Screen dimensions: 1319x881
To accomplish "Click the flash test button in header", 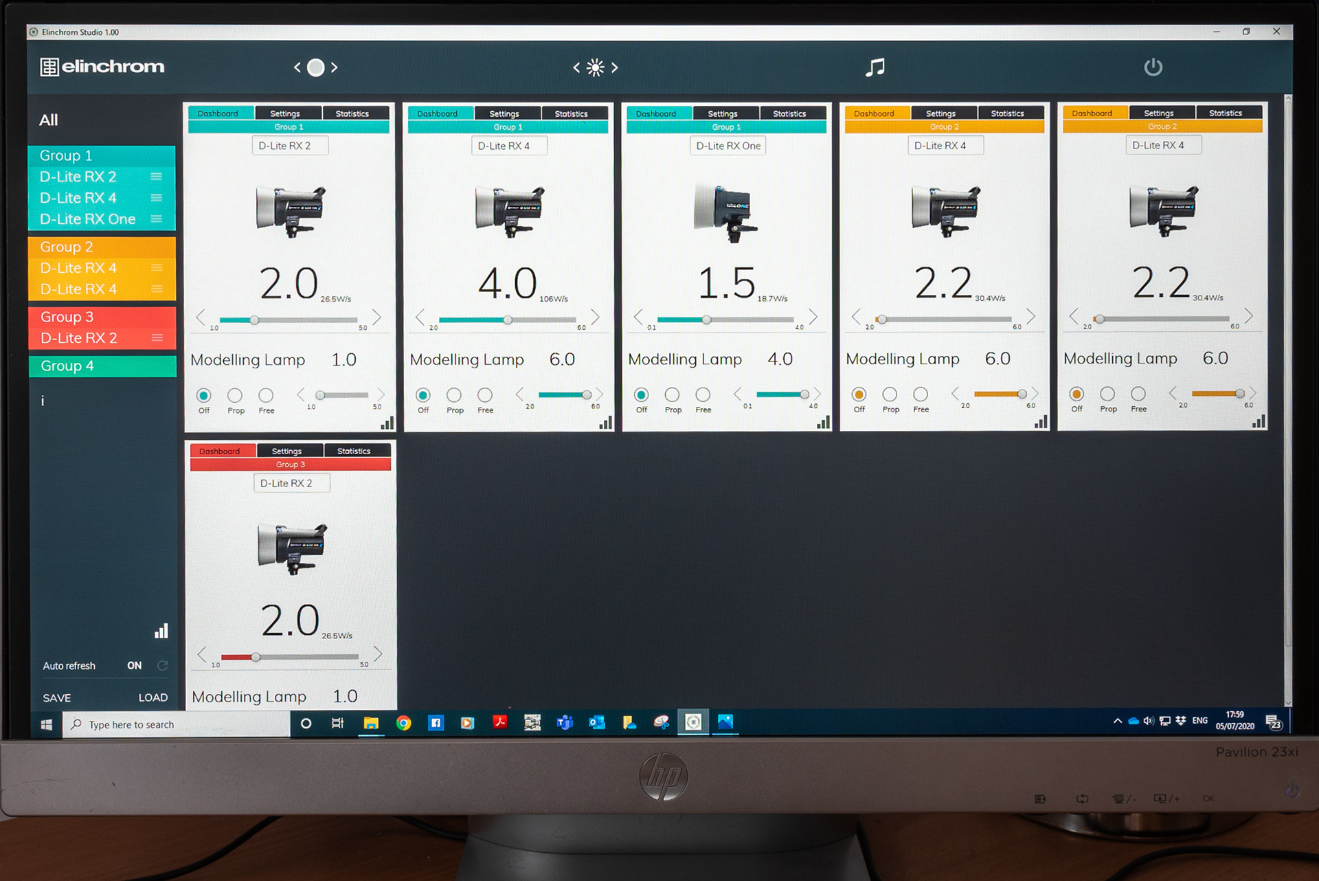I will tap(315, 67).
